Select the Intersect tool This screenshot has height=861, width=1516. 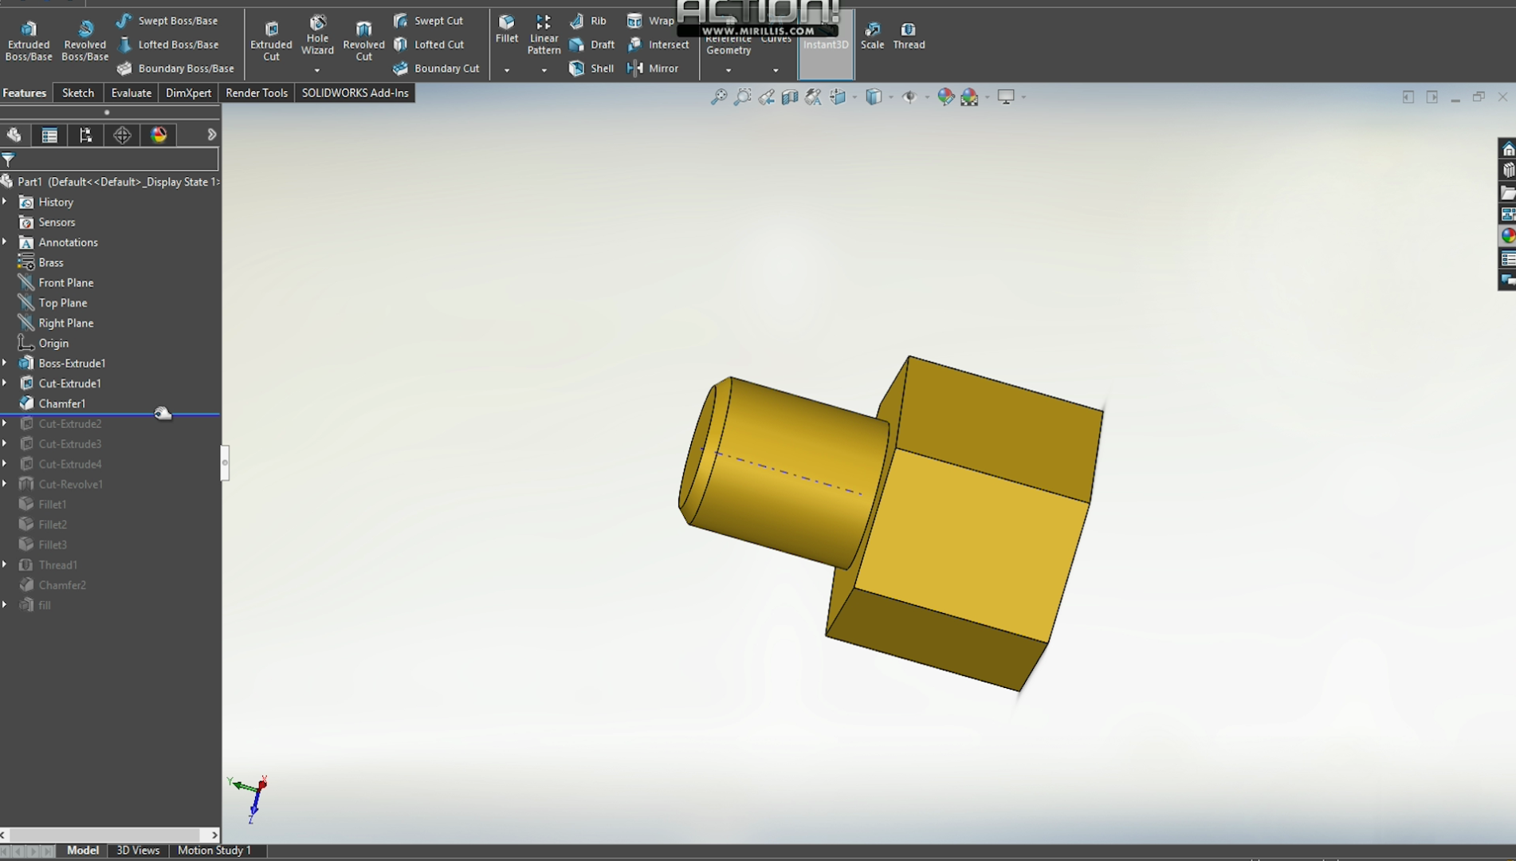(658, 45)
